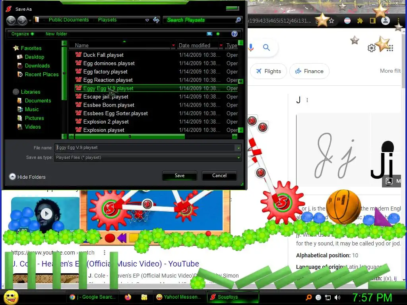Click the Favorites star in navigation pane
The width and height of the screenshot is (407, 305).
tap(16, 48)
